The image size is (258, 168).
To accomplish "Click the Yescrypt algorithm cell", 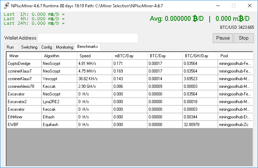I will click(x=59, y=79).
